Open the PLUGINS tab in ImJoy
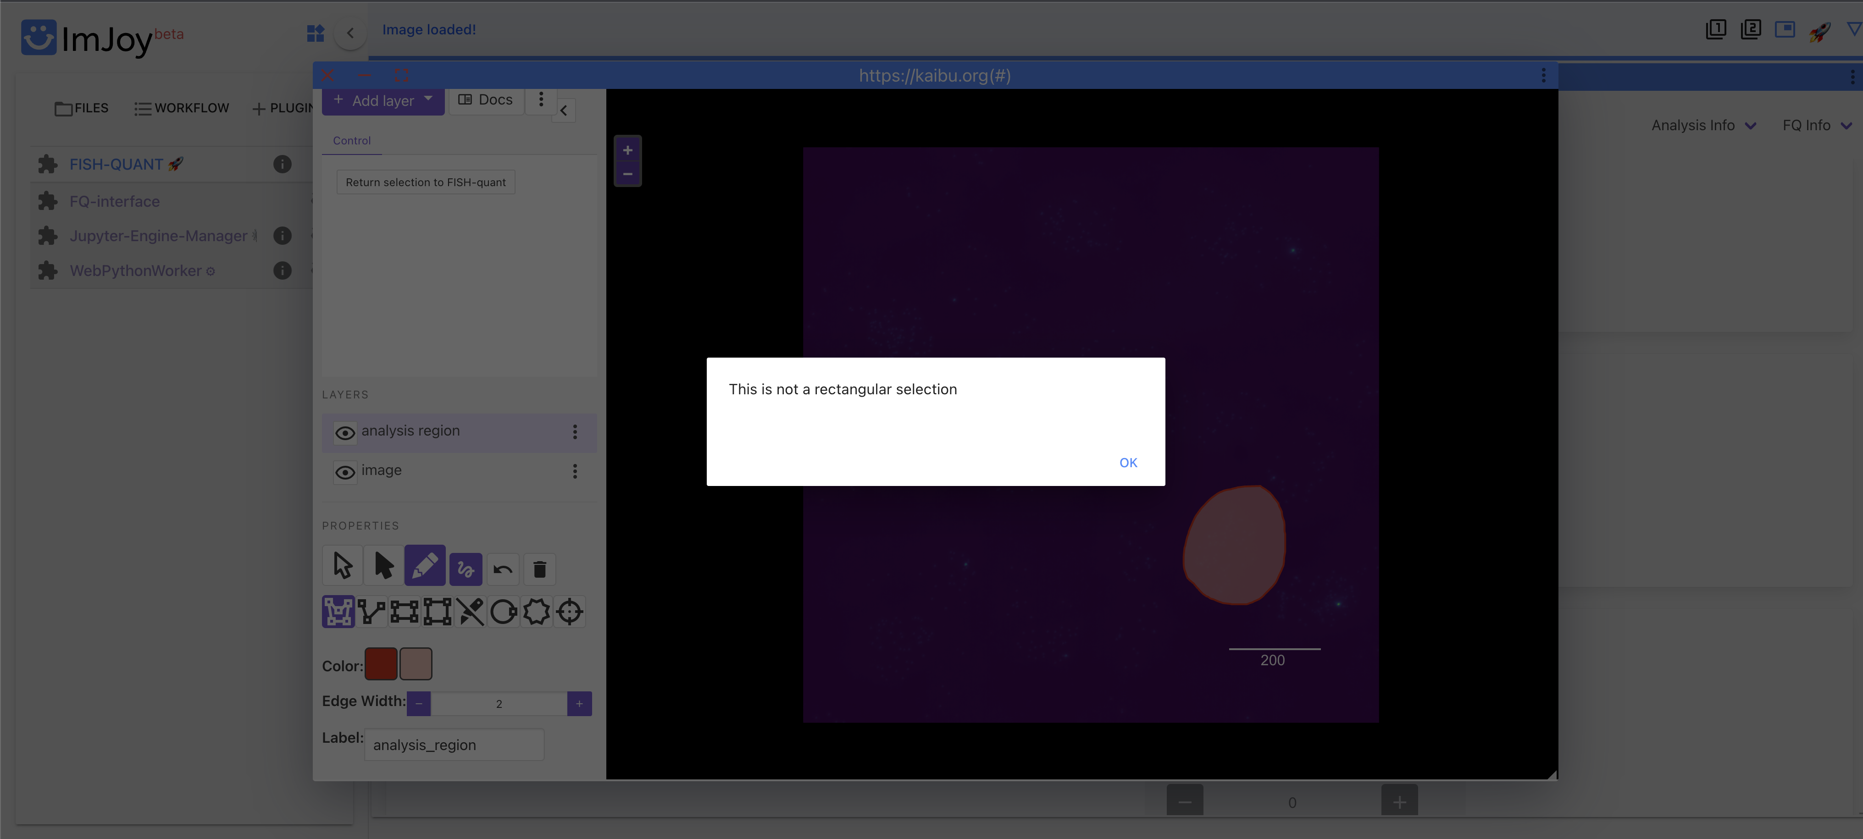Screen dimensions: 1863x839 pos(282,108)
